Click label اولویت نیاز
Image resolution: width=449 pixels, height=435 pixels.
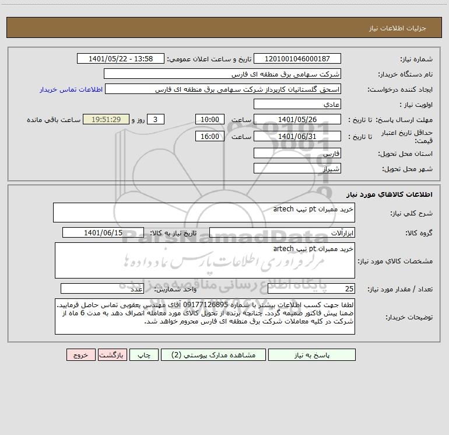pos(416,105)
